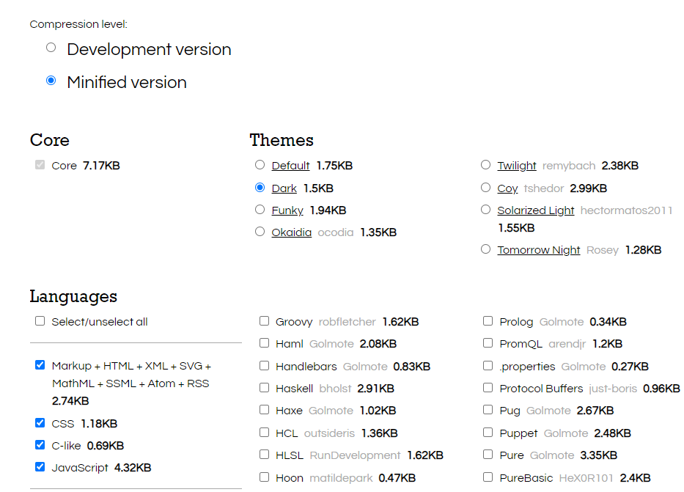Choose the Default theme radio button
The height and width of the screenshot is (492, 684).
click(x=260, y=165)
